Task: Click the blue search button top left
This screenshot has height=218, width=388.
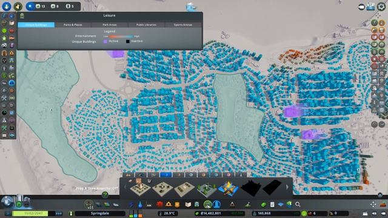Action: (30, 7)
